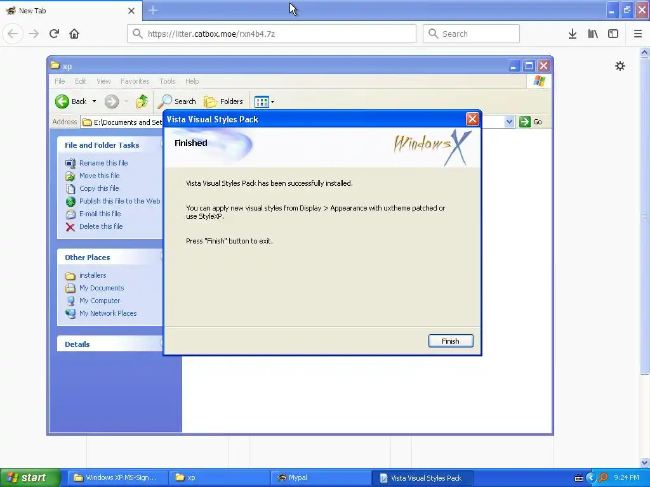Click Move this file

coord(100,176)
